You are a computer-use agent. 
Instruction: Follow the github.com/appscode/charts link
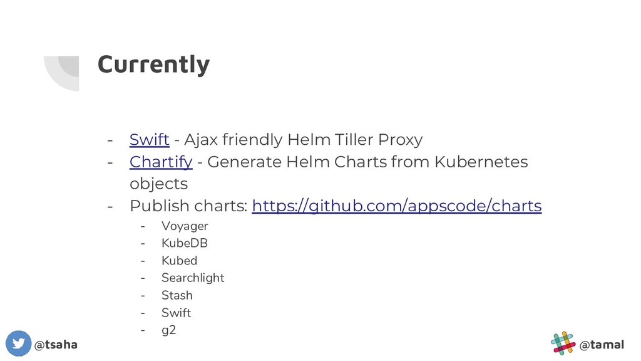[396, 206]
